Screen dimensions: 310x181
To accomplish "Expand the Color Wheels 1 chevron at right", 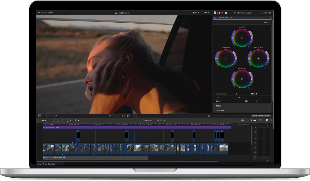I will (270, 18).
